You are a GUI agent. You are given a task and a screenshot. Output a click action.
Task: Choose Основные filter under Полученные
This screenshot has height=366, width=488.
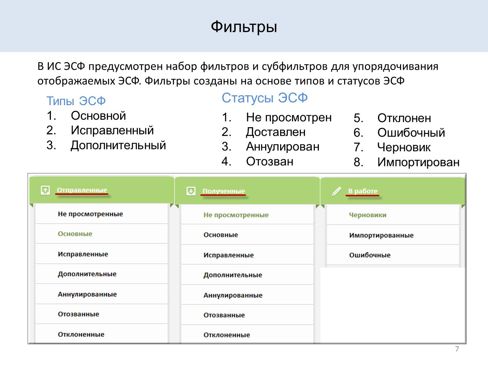221,235
